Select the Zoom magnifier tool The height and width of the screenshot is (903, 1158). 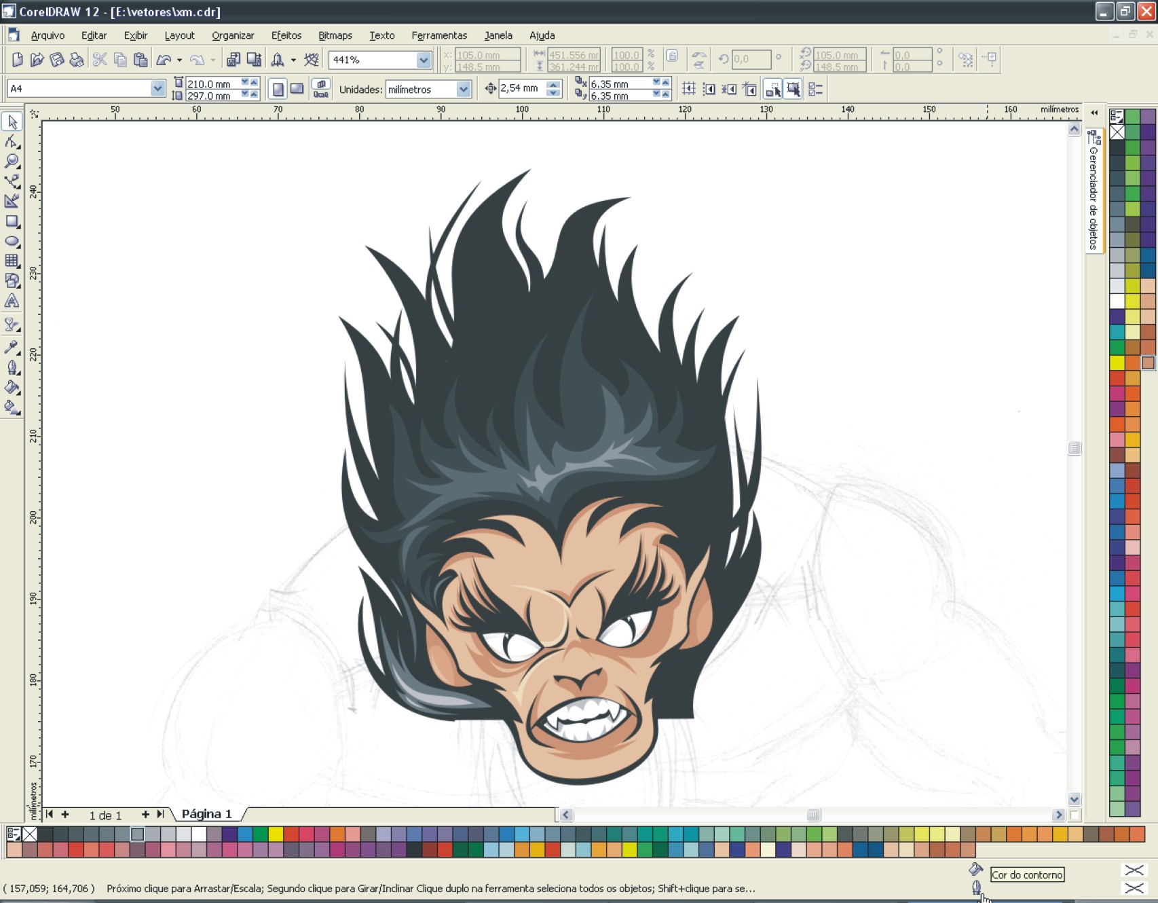pos(12,161)
